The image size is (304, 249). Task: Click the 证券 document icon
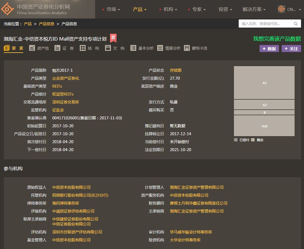click(x=57, y=48)
